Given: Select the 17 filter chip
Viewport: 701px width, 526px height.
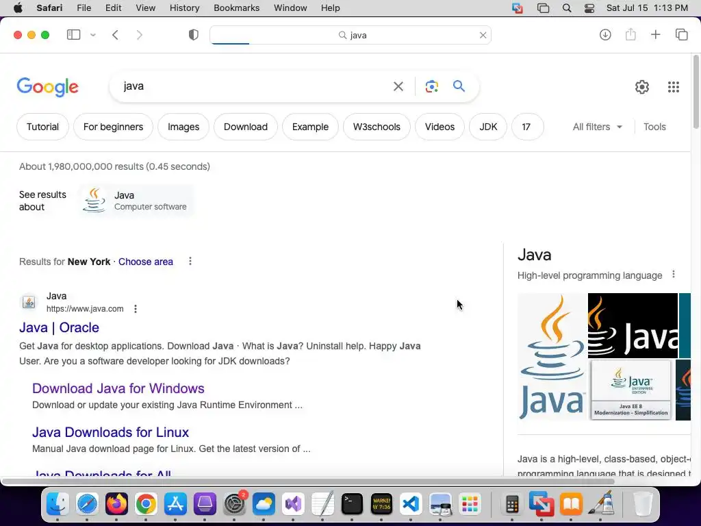Looking at the screenshot, I should click(526, 127).
